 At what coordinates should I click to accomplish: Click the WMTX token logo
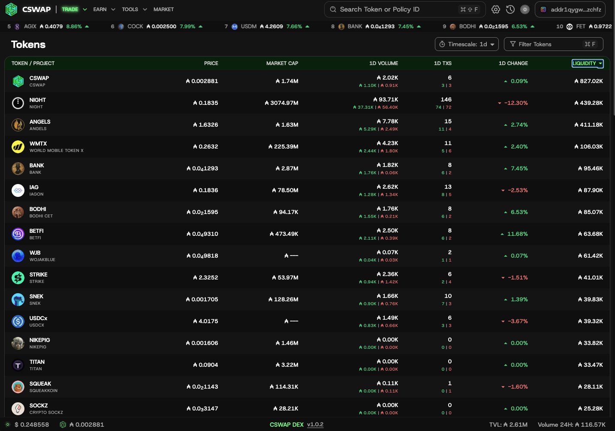18,147
